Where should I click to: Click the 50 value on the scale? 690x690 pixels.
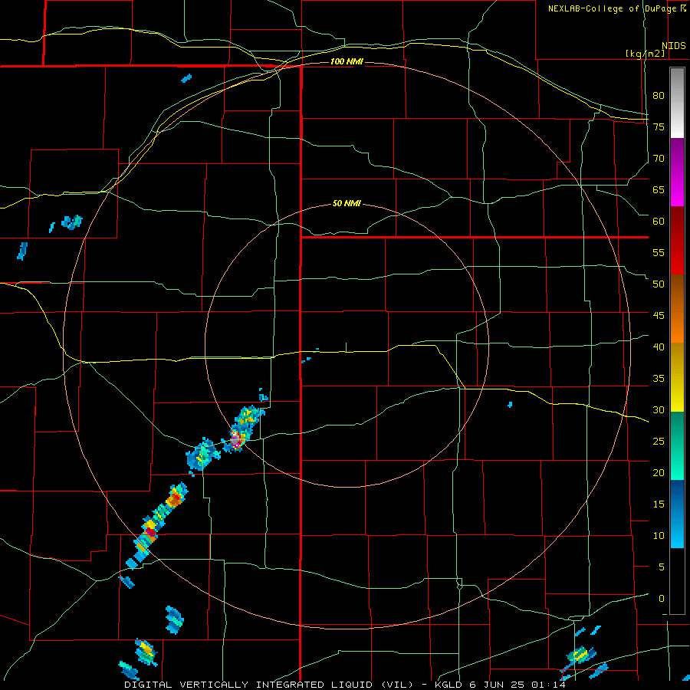pos(659,284)
